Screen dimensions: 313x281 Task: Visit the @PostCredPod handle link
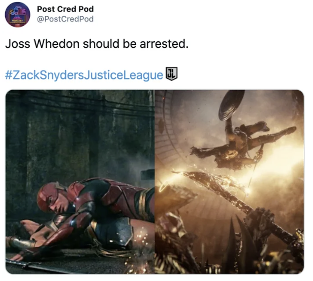point(65,19)
